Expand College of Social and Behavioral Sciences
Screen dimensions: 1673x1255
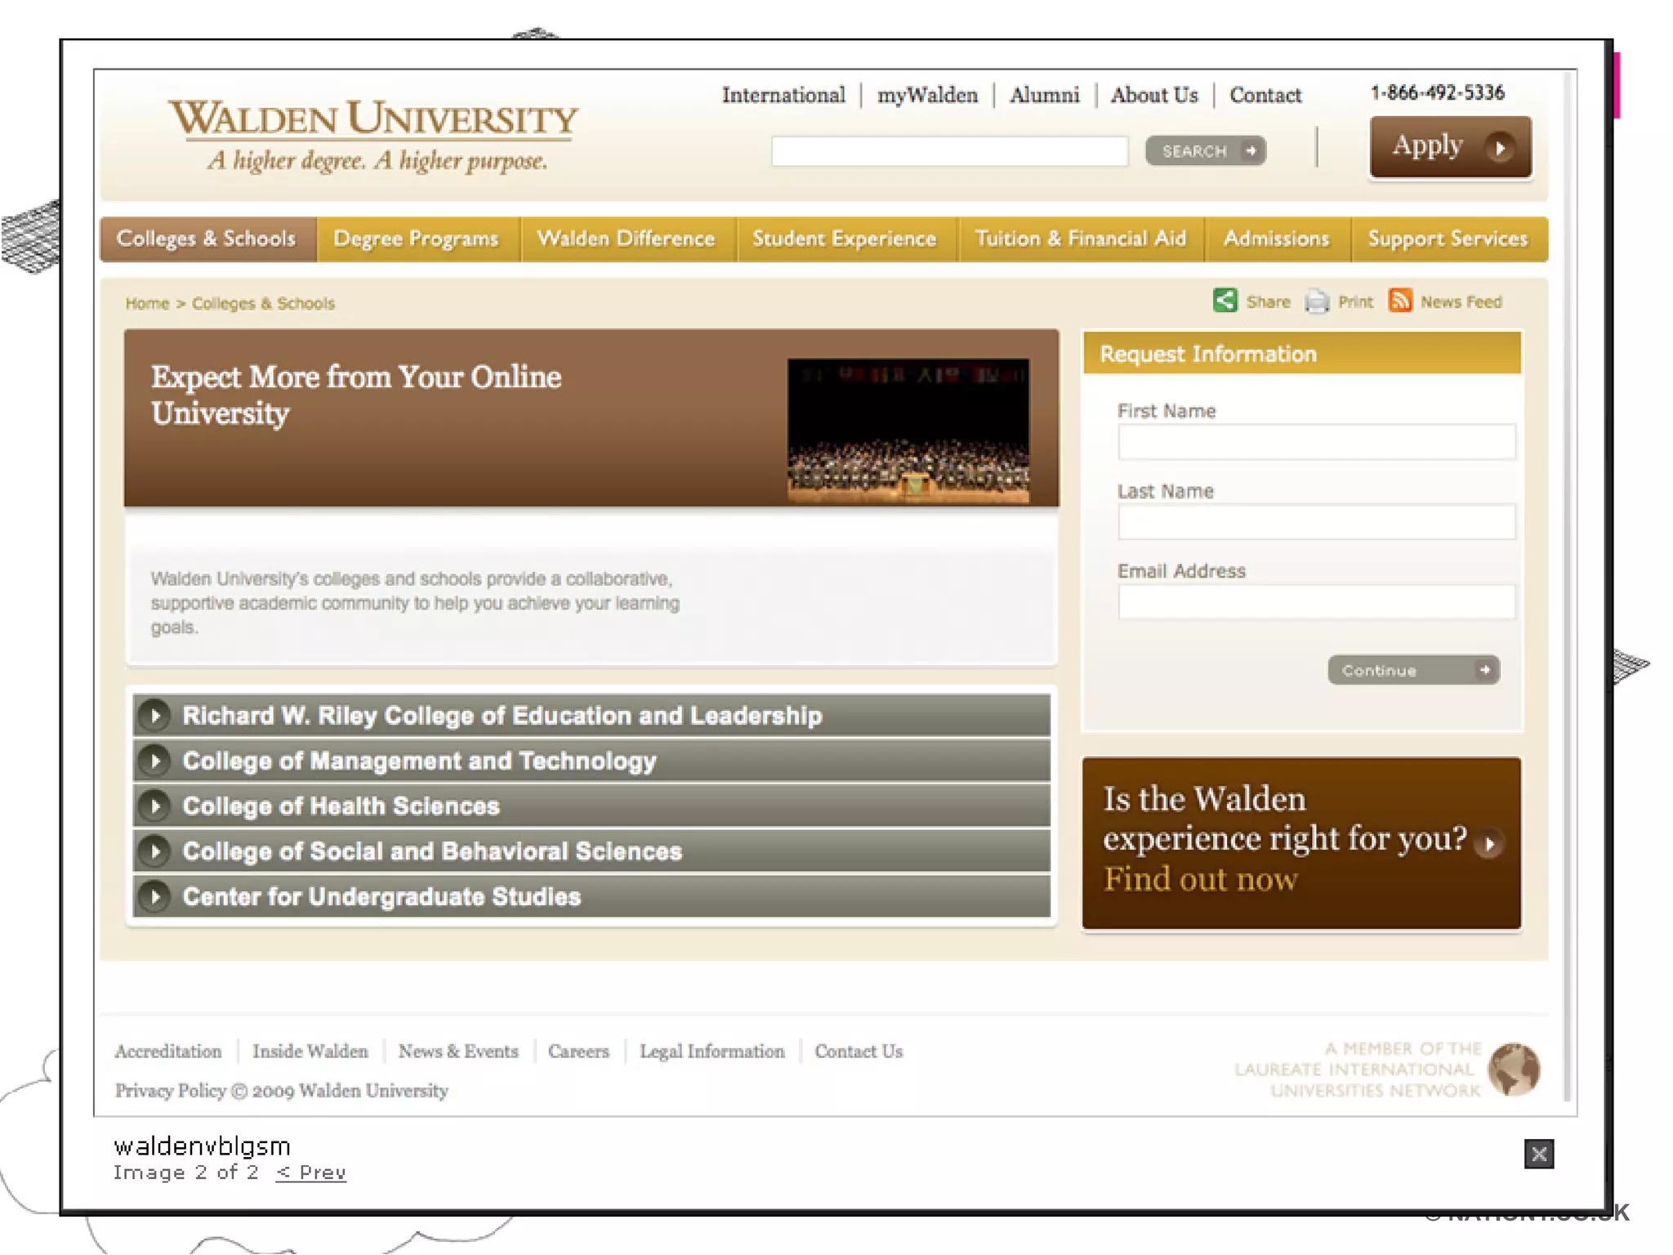coord(154,851)
